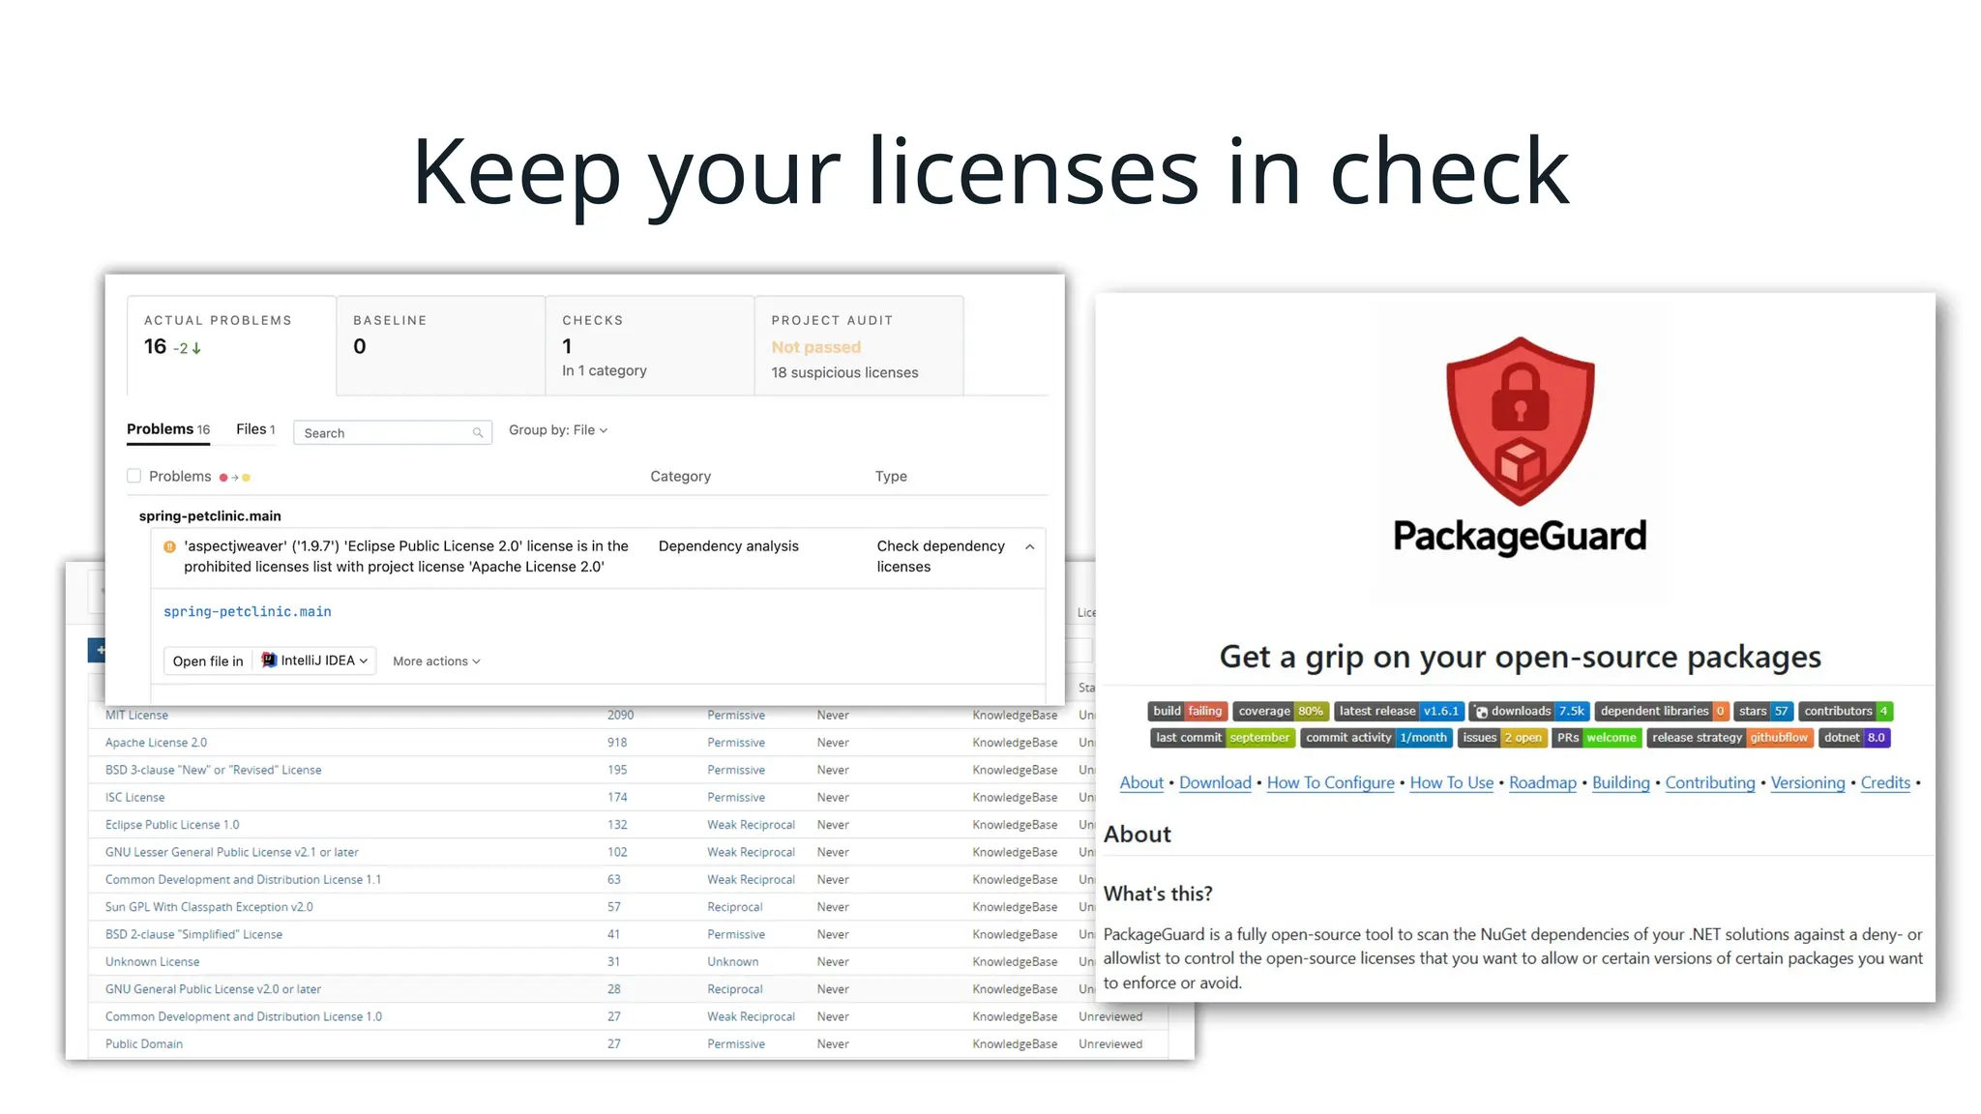Open the Credits link
The image size is (1981, 1114).
click(1886, 783)
